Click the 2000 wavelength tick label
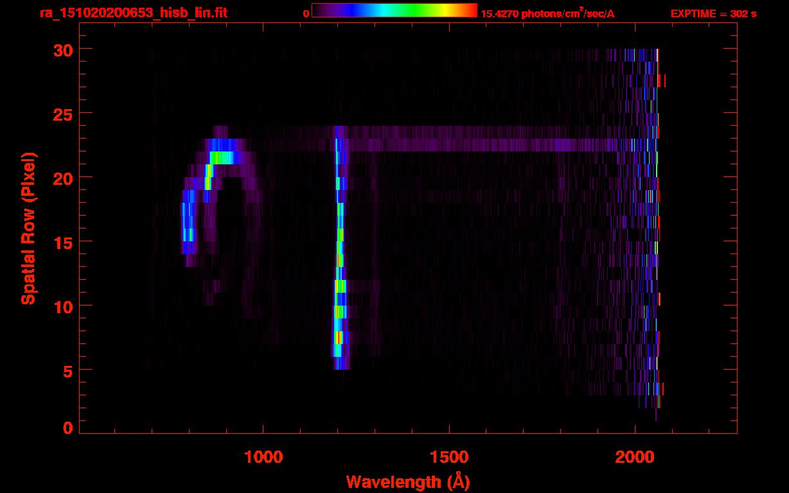The image size is (789, 493). [635, 456]
